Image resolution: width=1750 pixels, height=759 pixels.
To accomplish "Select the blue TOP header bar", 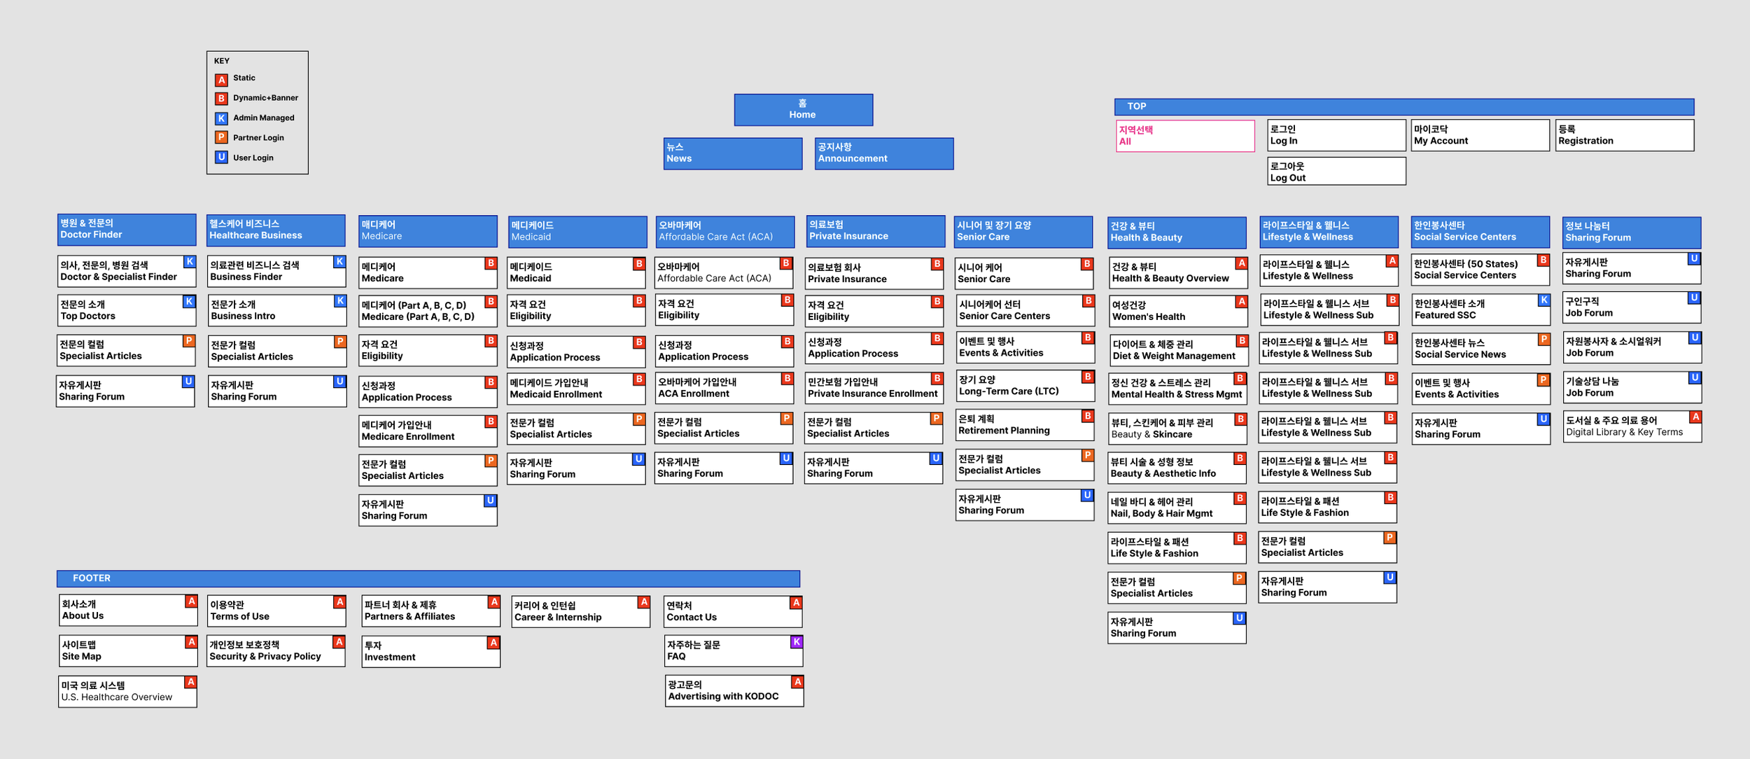I will [x=1403, y=106].
